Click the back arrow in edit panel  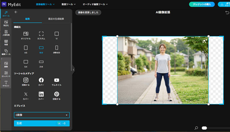click(16, 12)
